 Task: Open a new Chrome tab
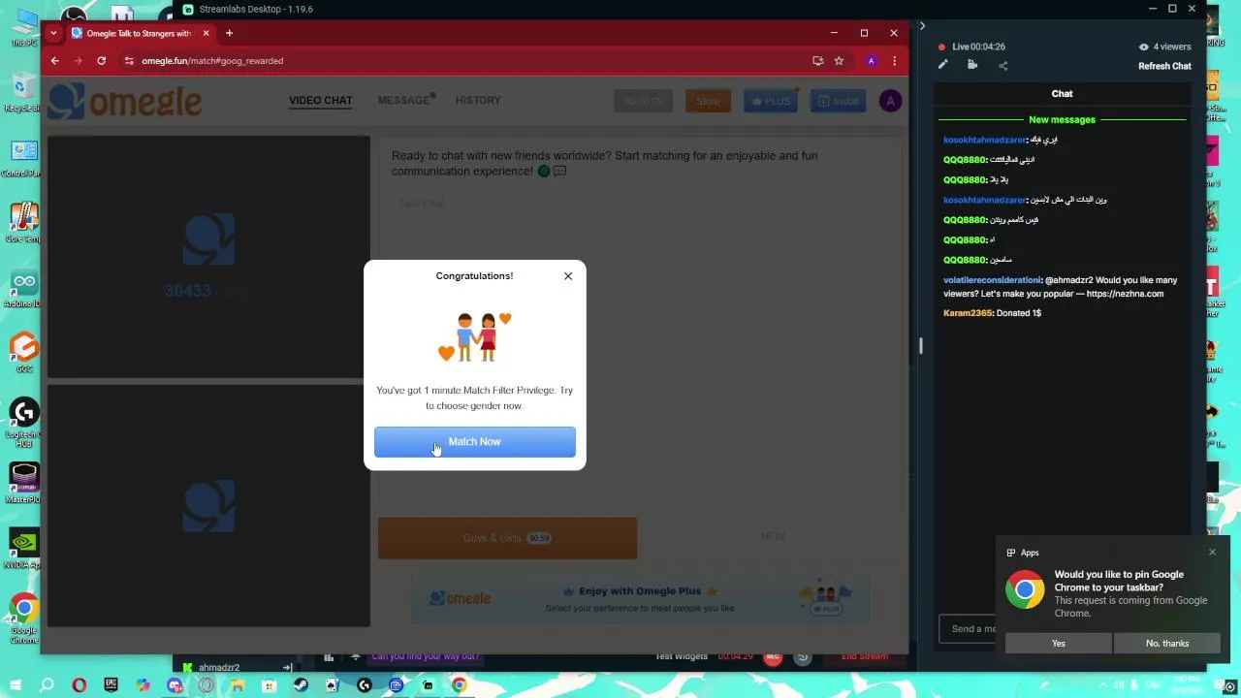[229, 33]
